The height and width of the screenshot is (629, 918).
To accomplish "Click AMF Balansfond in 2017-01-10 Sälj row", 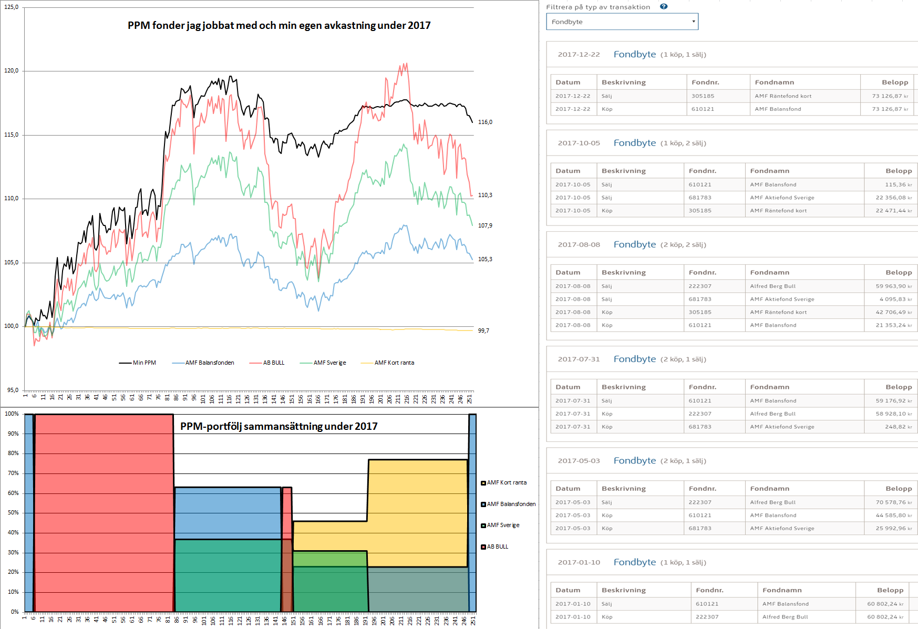I will (x=786, y=604).
